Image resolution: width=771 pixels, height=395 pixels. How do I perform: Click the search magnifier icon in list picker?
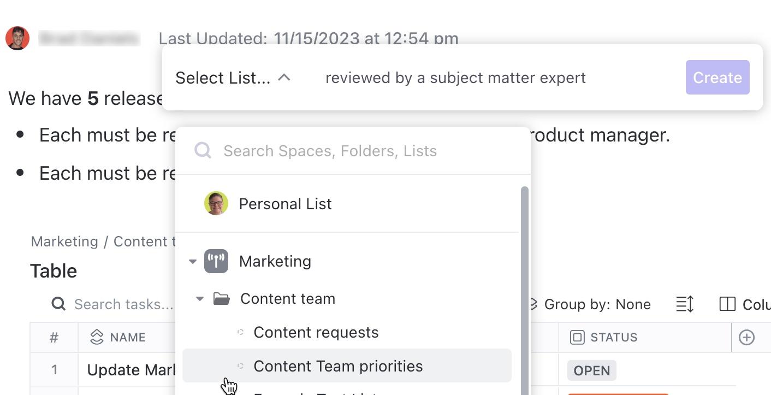203,151
